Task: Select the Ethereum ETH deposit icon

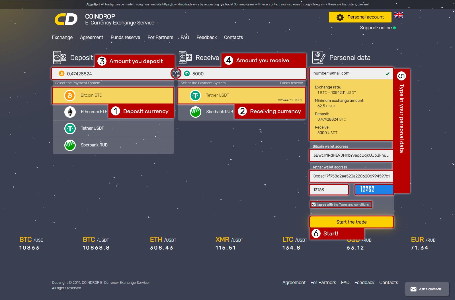Action: click(70, 112)
